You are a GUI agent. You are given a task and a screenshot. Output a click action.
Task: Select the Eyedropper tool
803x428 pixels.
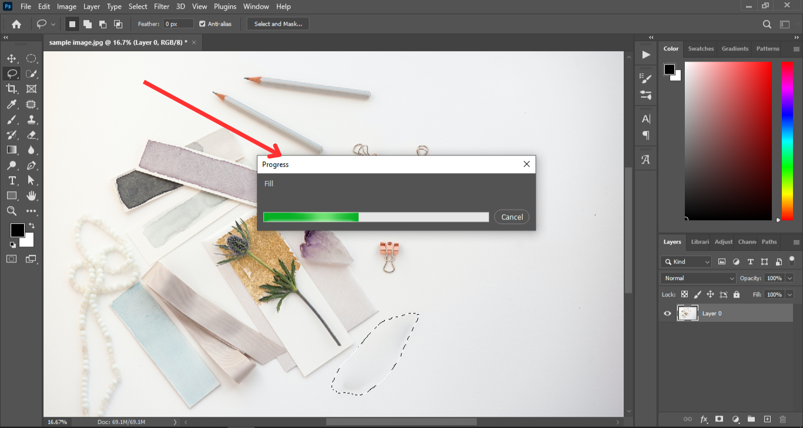pyautogui.click(x=11, y=105)
